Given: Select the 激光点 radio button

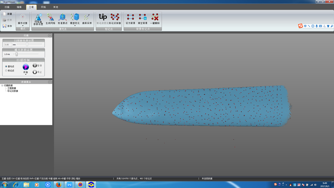Looking at the screenshot, I should click(x=6, y=66).
